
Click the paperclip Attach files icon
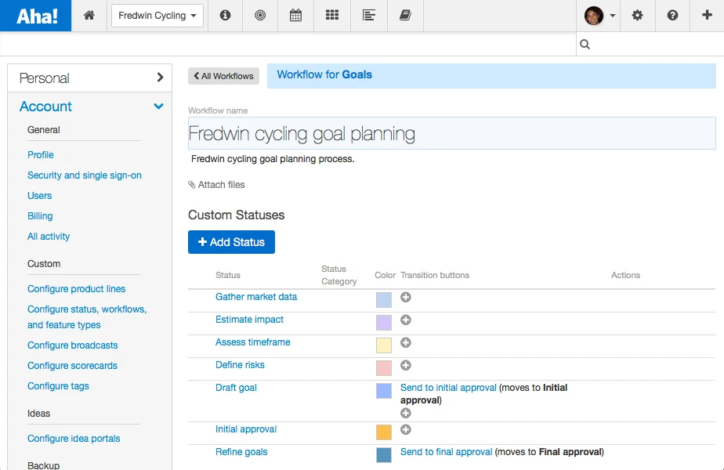[x=192, y=185]
